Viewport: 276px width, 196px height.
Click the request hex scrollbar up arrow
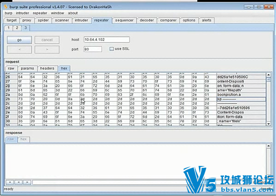[x=269, y=75]
